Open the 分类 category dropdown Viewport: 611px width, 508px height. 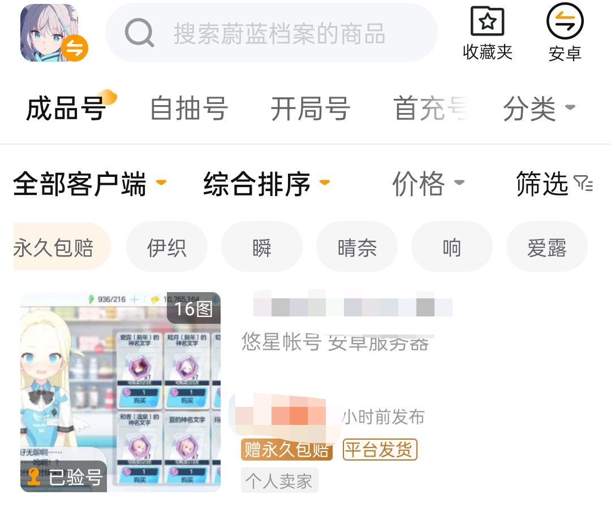tap(539, 108)
